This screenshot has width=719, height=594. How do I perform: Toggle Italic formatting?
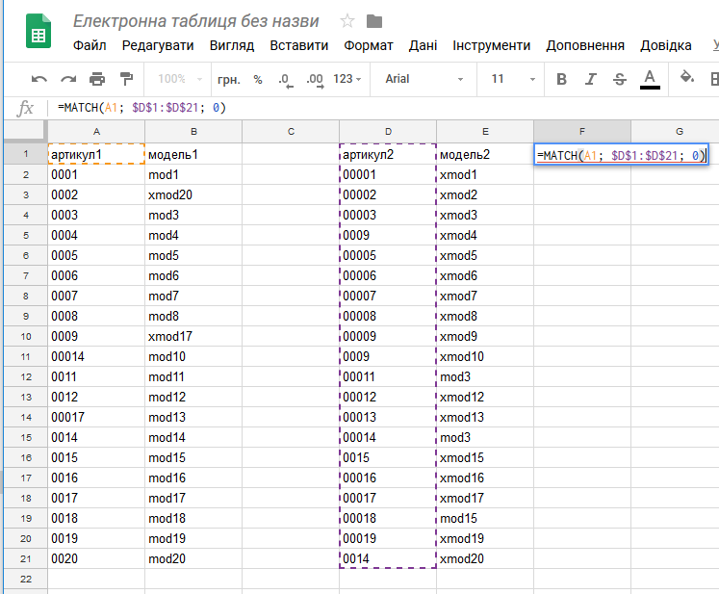pos(591,79)
